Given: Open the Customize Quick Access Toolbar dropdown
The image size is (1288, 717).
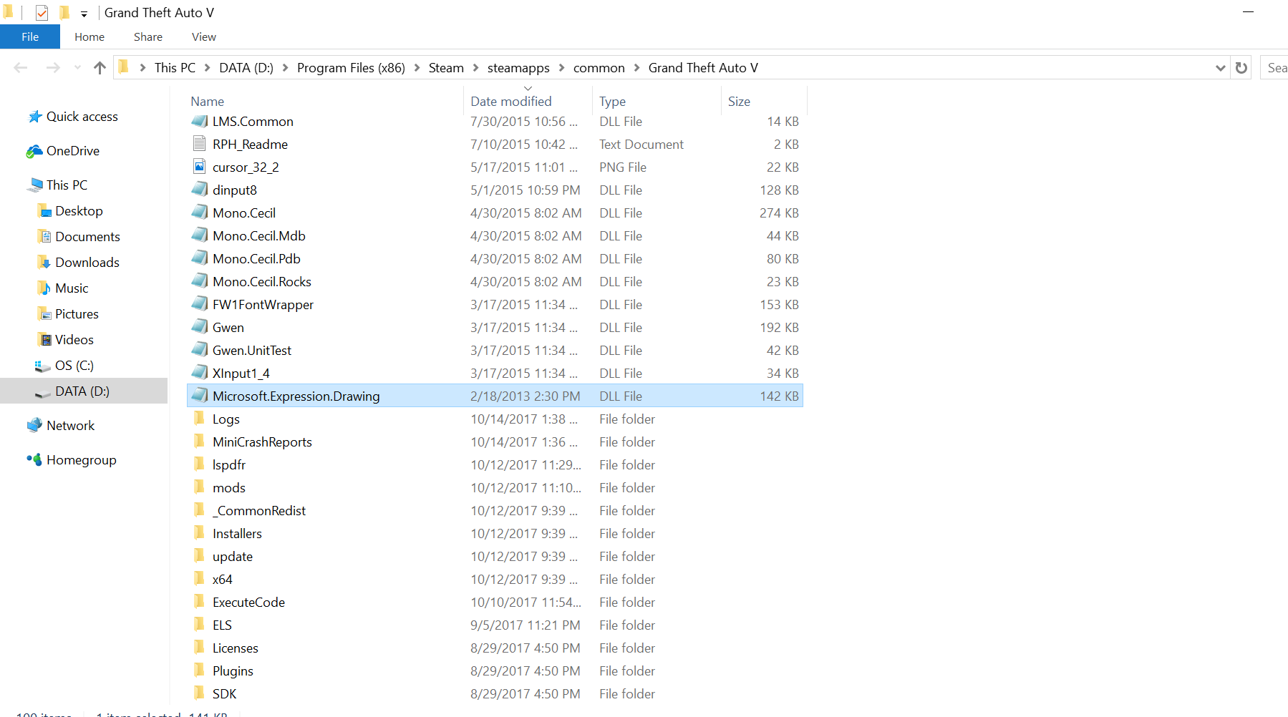Looking at the screenshot, I should coord(84,14).
